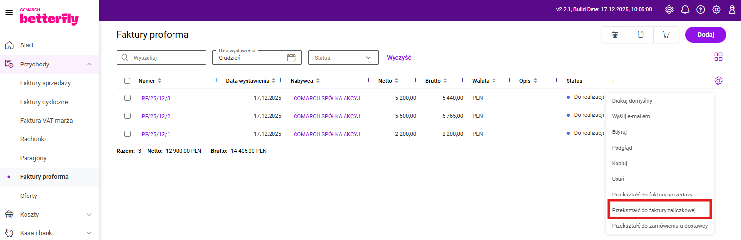Open the help question mark icon
Image resolution: width=741 pixels, height=240 pixels.
(701, 10)
